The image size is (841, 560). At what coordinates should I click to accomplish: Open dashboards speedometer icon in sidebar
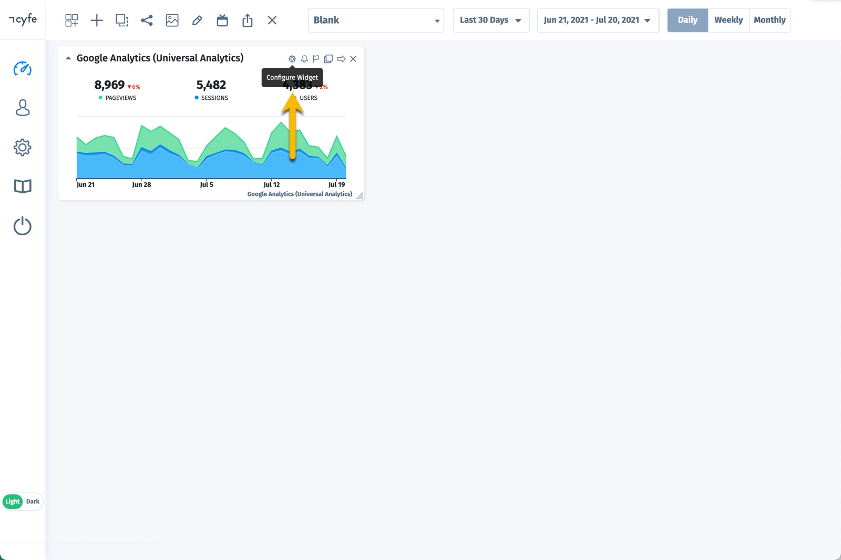23,69
